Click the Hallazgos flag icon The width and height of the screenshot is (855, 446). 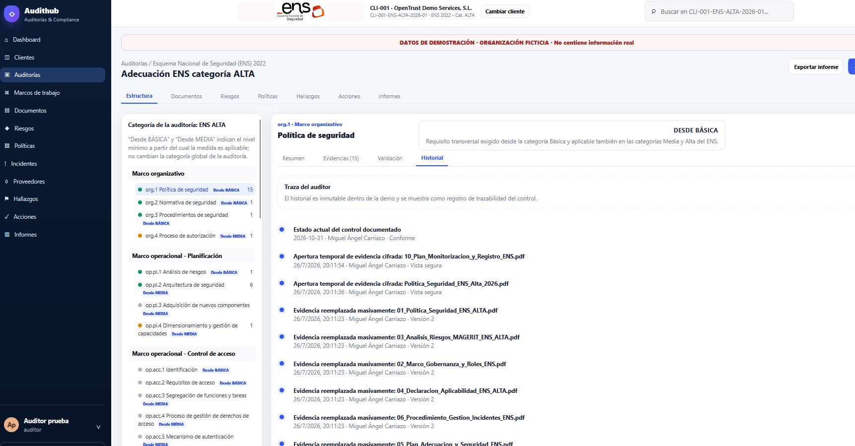tap(7, 199)
